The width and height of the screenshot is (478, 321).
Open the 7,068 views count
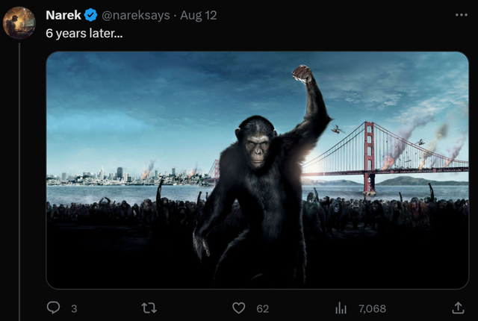372,309
